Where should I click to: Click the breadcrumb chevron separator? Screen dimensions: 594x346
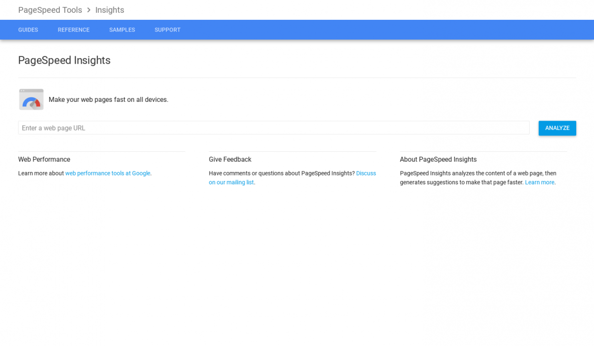point(89,10)
